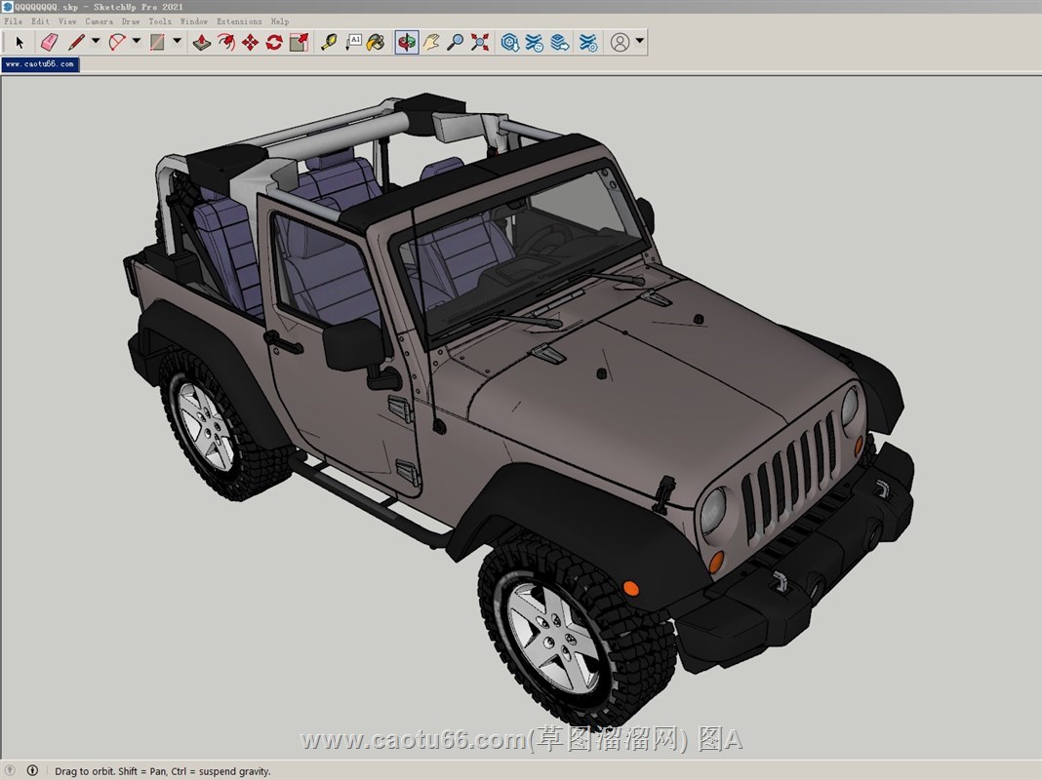Click the status bar info icon
Screen dimensions: 1042x780
[x=32, y=770]
